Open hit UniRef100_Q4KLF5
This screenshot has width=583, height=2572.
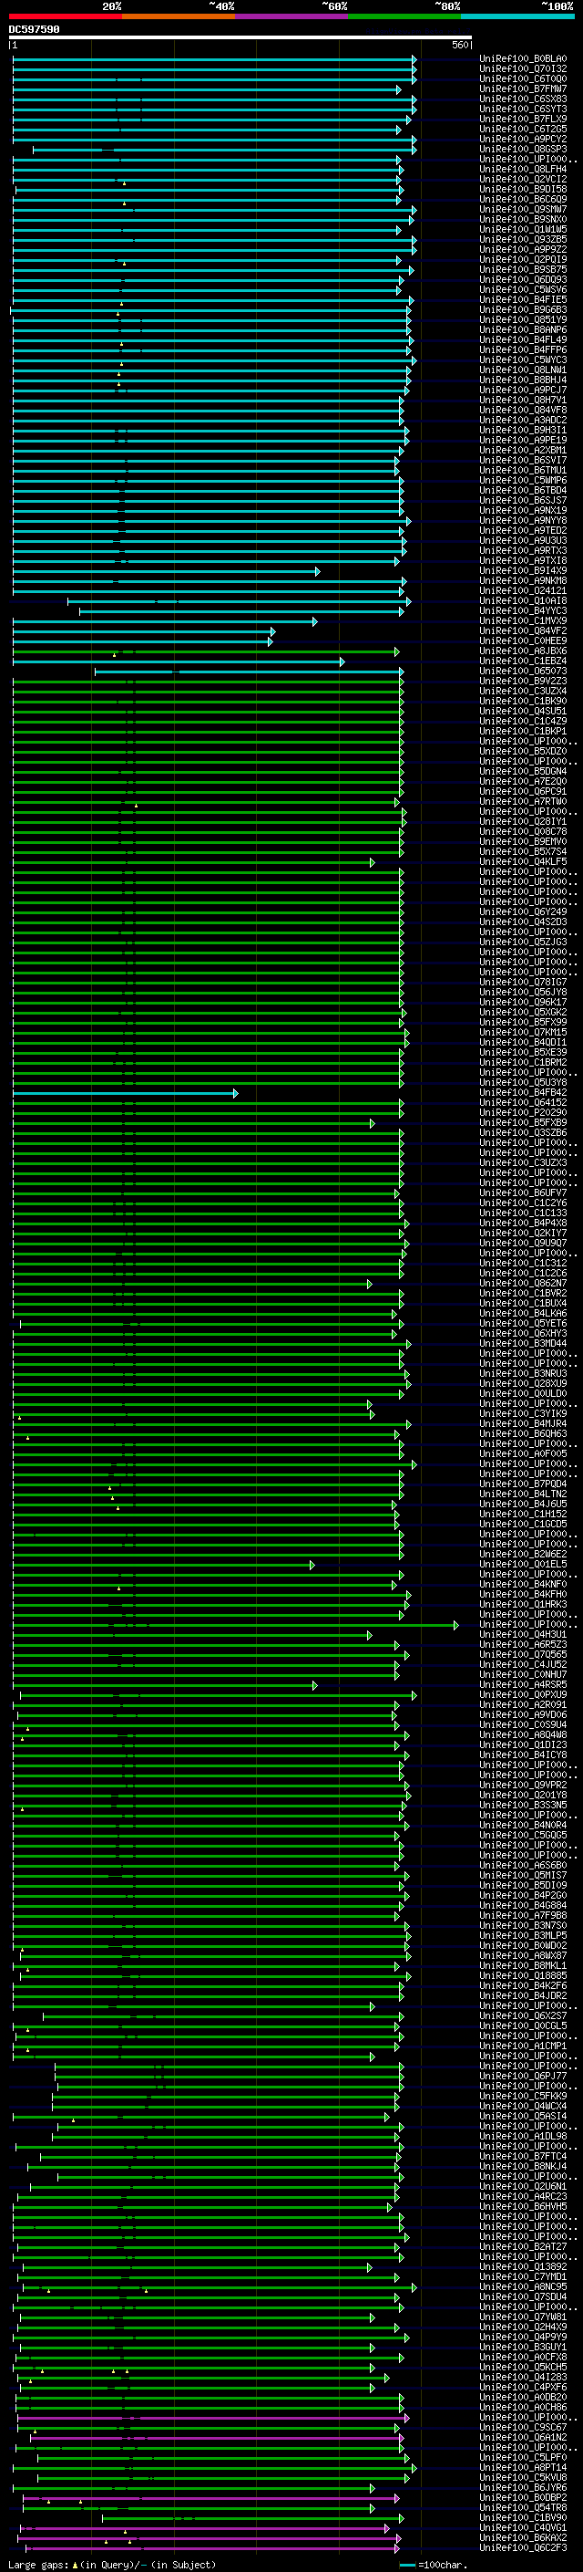[x=523, y=860]
